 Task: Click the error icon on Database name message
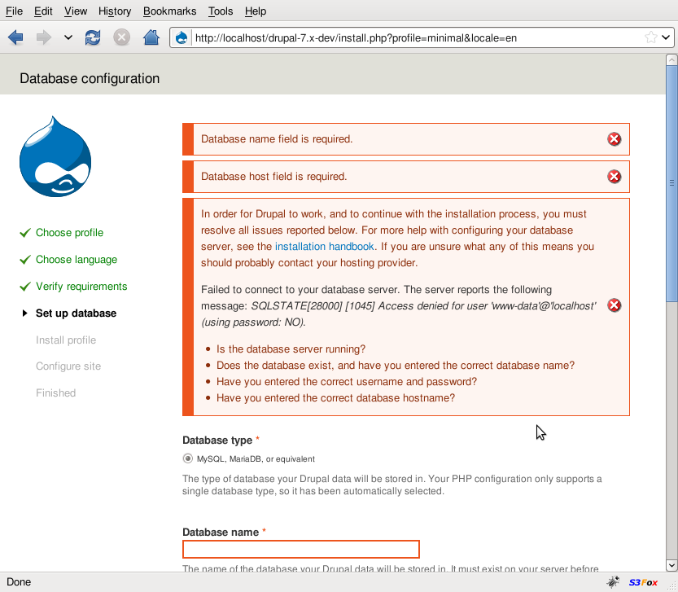click(615, 139)
